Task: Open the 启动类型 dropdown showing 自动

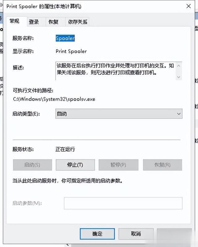Action: point(119,113)
